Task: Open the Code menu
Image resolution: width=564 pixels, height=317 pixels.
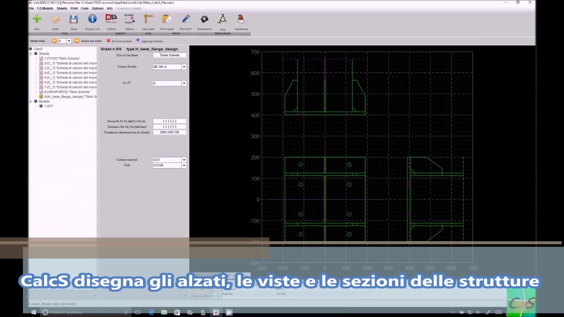Action: click(x=85, y=8)
